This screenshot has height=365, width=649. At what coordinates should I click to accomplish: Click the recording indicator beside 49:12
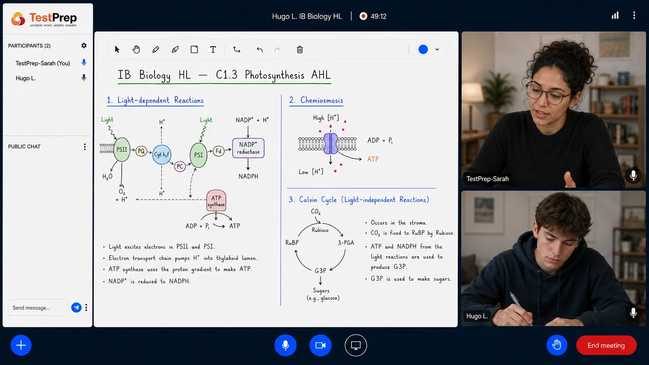(363, 16)
